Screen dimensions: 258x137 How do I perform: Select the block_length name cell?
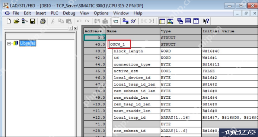pos(136,51)
